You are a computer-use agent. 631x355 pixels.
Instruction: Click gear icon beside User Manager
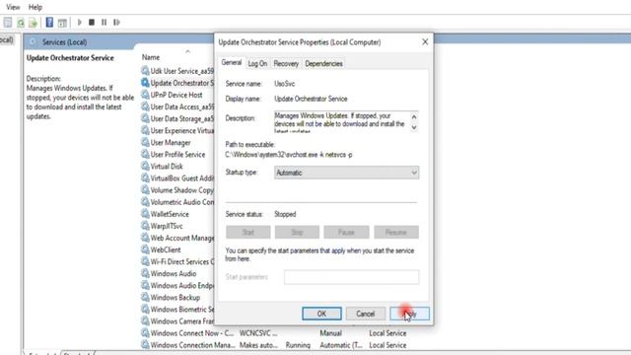pos(145,142)
